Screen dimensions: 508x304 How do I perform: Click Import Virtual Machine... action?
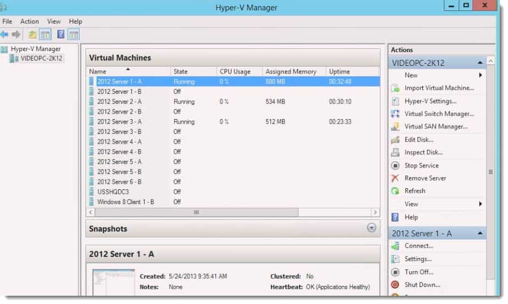click(439, 88)
